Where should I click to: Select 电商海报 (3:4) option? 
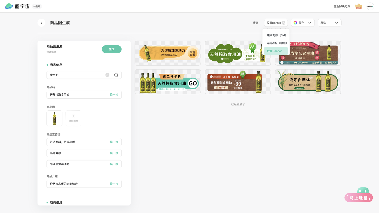(x=276, y=35)
